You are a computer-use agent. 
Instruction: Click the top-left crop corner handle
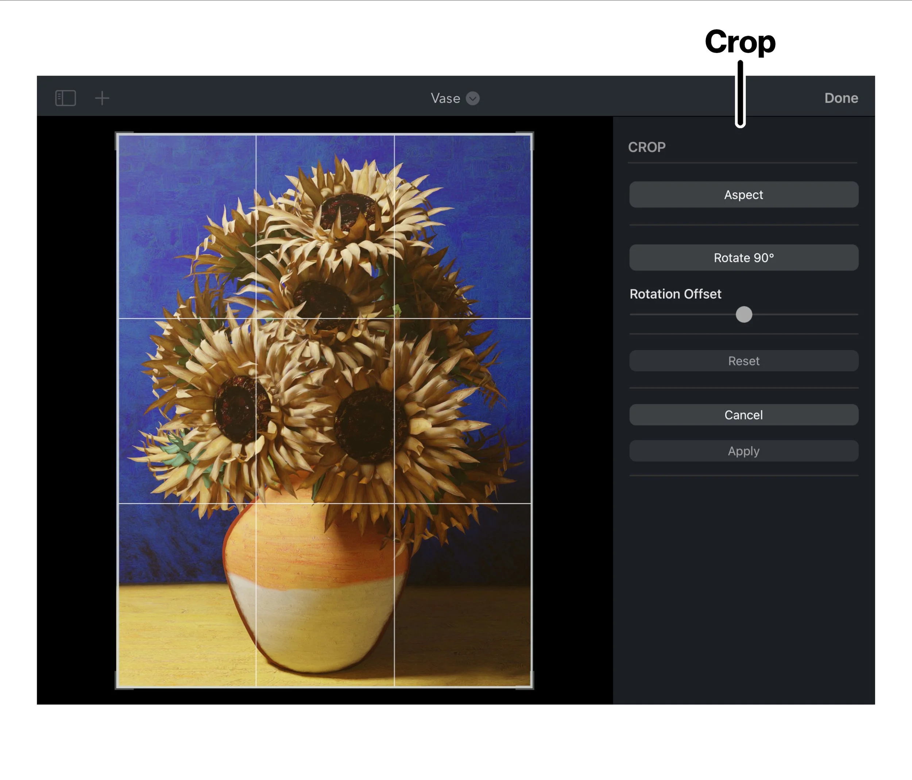[x=117, y=134]
